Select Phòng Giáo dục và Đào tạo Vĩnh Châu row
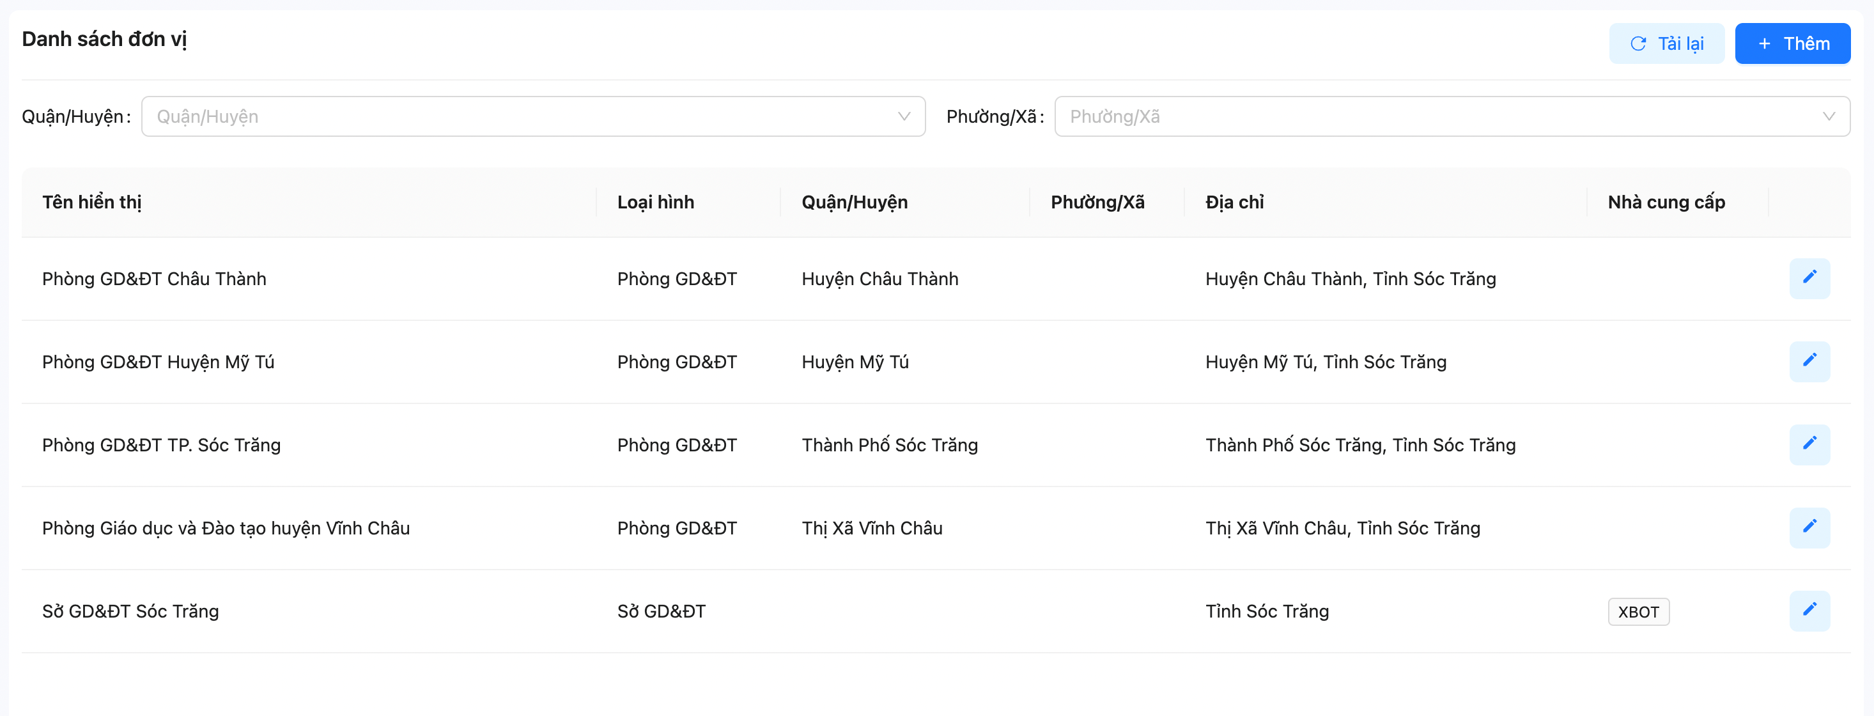The height and width of the screenshot is (716, 1874). [x=226, y=527]
